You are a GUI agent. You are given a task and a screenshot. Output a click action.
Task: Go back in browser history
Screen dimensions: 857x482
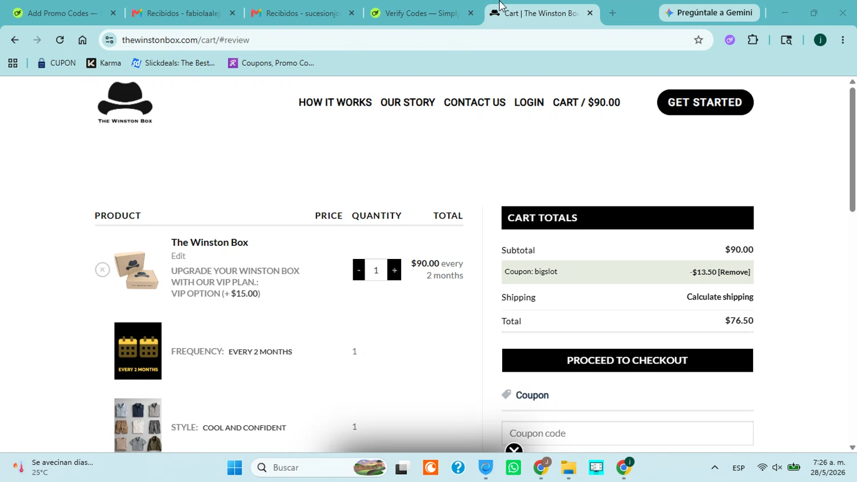click(x=15, y=40)
